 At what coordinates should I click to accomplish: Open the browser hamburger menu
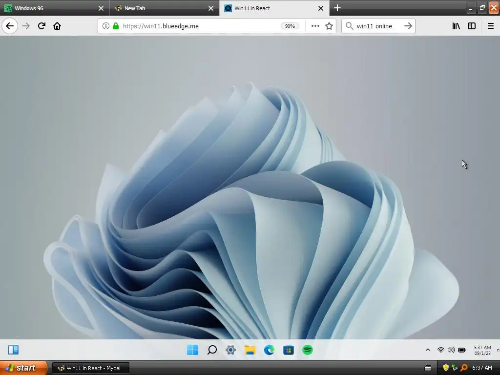coord(491,26)
